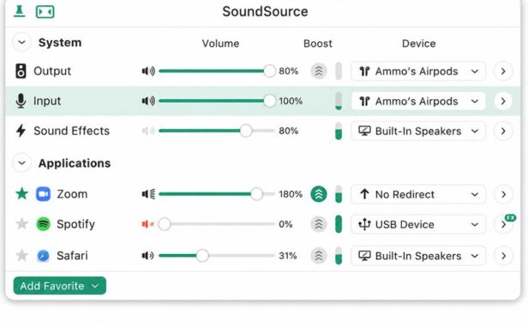Unmute the Sound Effects speaker icon

pyautogui.click(x=148, y=131)
